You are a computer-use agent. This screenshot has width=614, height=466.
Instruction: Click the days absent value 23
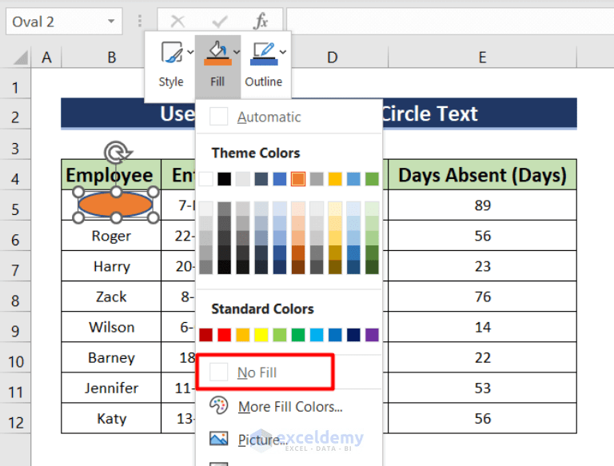(482, 266)
